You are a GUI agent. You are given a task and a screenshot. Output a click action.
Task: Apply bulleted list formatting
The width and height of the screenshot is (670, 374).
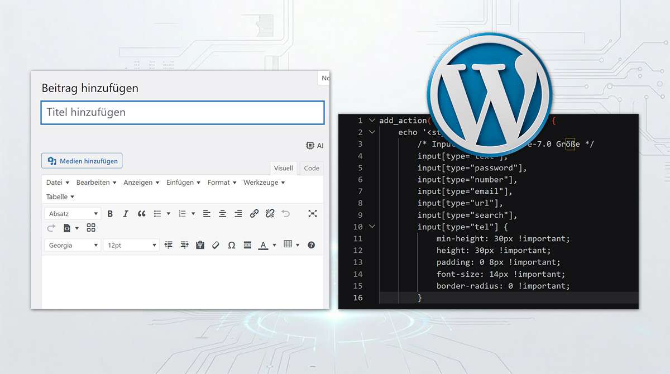pyautogui.click(x=157, y=214)
